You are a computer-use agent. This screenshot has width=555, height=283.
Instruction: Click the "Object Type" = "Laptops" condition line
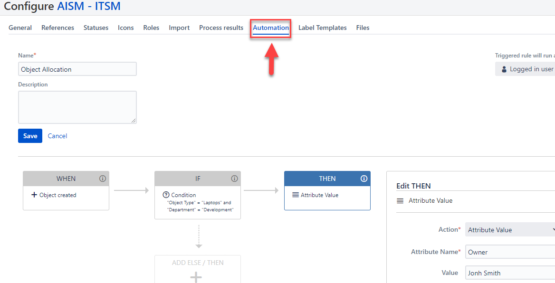199,203
